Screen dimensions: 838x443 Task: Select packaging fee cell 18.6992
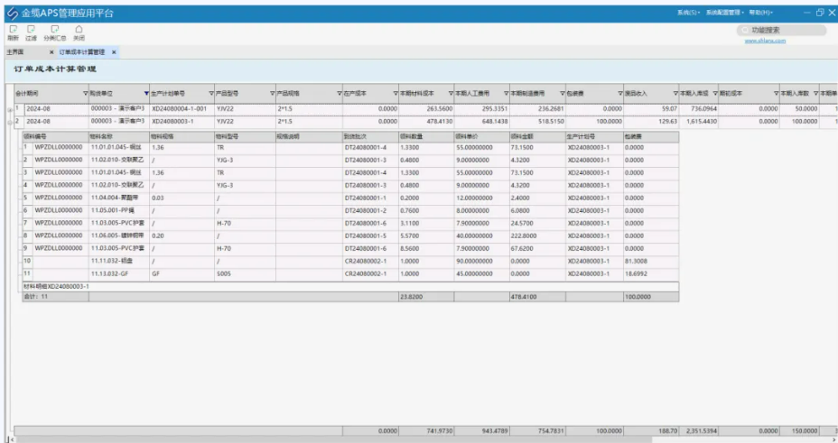(651, 273)
